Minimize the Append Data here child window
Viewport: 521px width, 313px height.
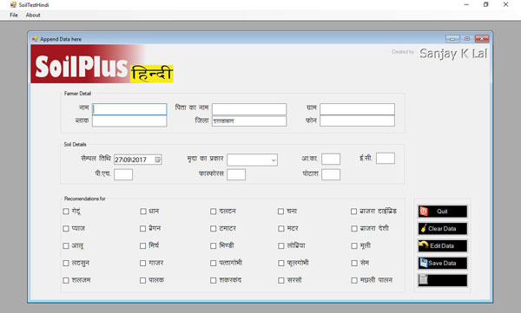(x=452, y=39)
